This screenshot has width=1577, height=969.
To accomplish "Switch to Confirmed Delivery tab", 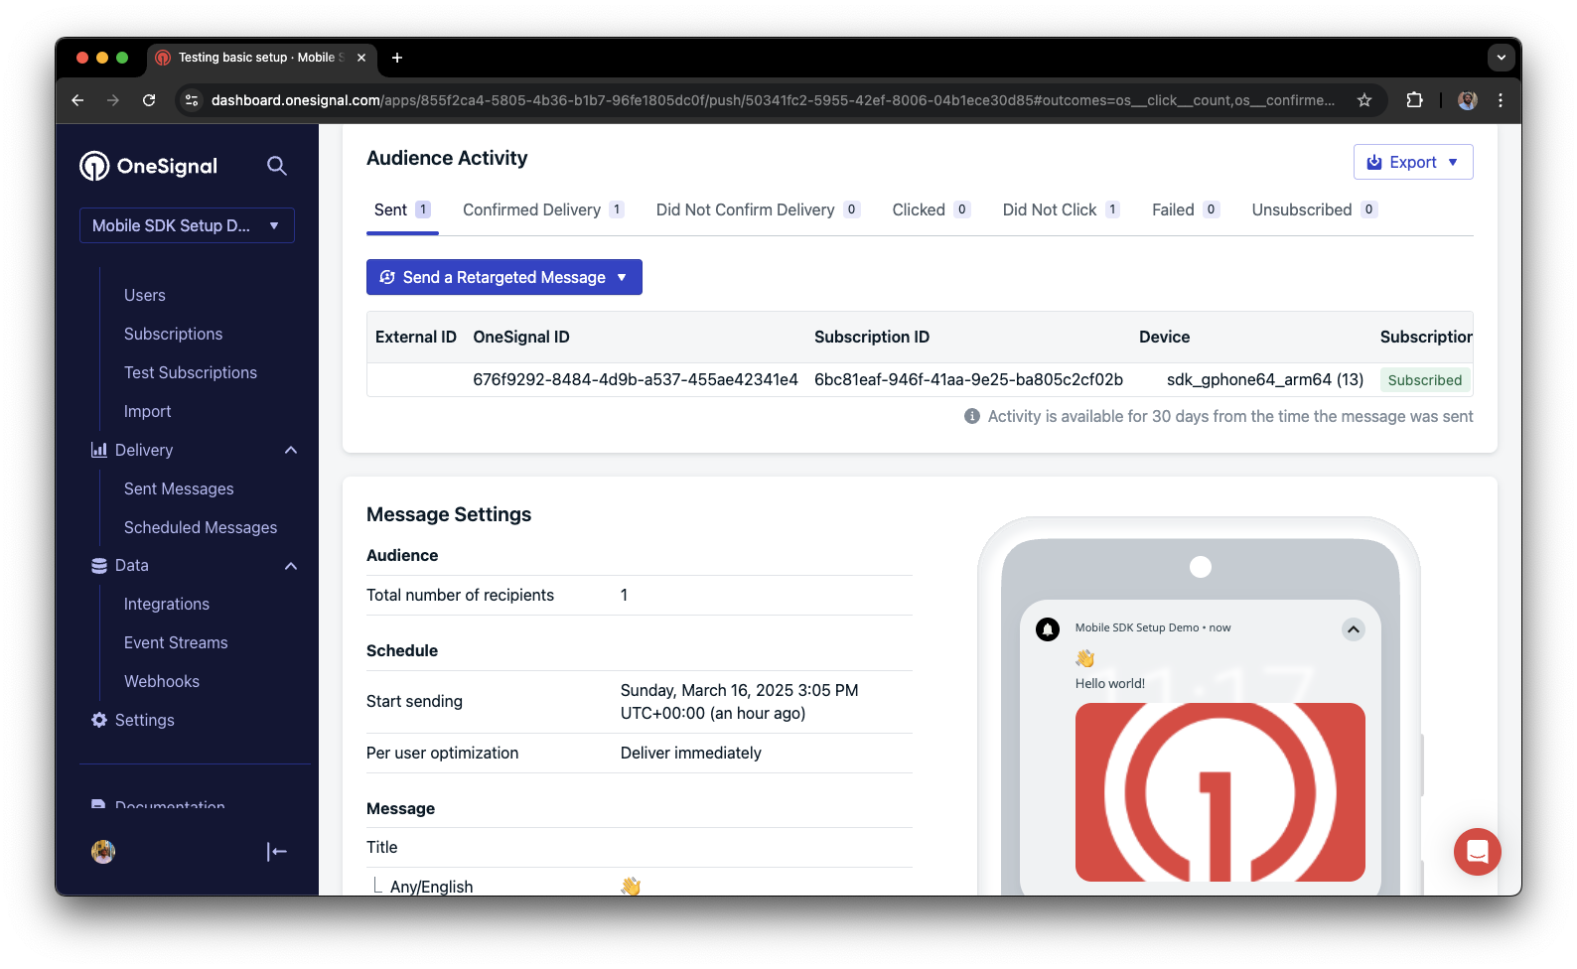I will [x=543, y=209].
